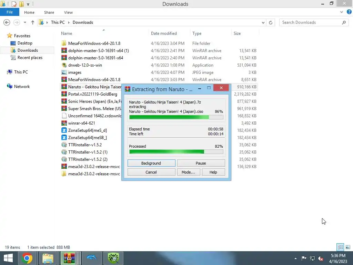This screenshot has width=353, height=265.
Task: Select Desktop in the navigation pane
Action: tap(25, 43)
